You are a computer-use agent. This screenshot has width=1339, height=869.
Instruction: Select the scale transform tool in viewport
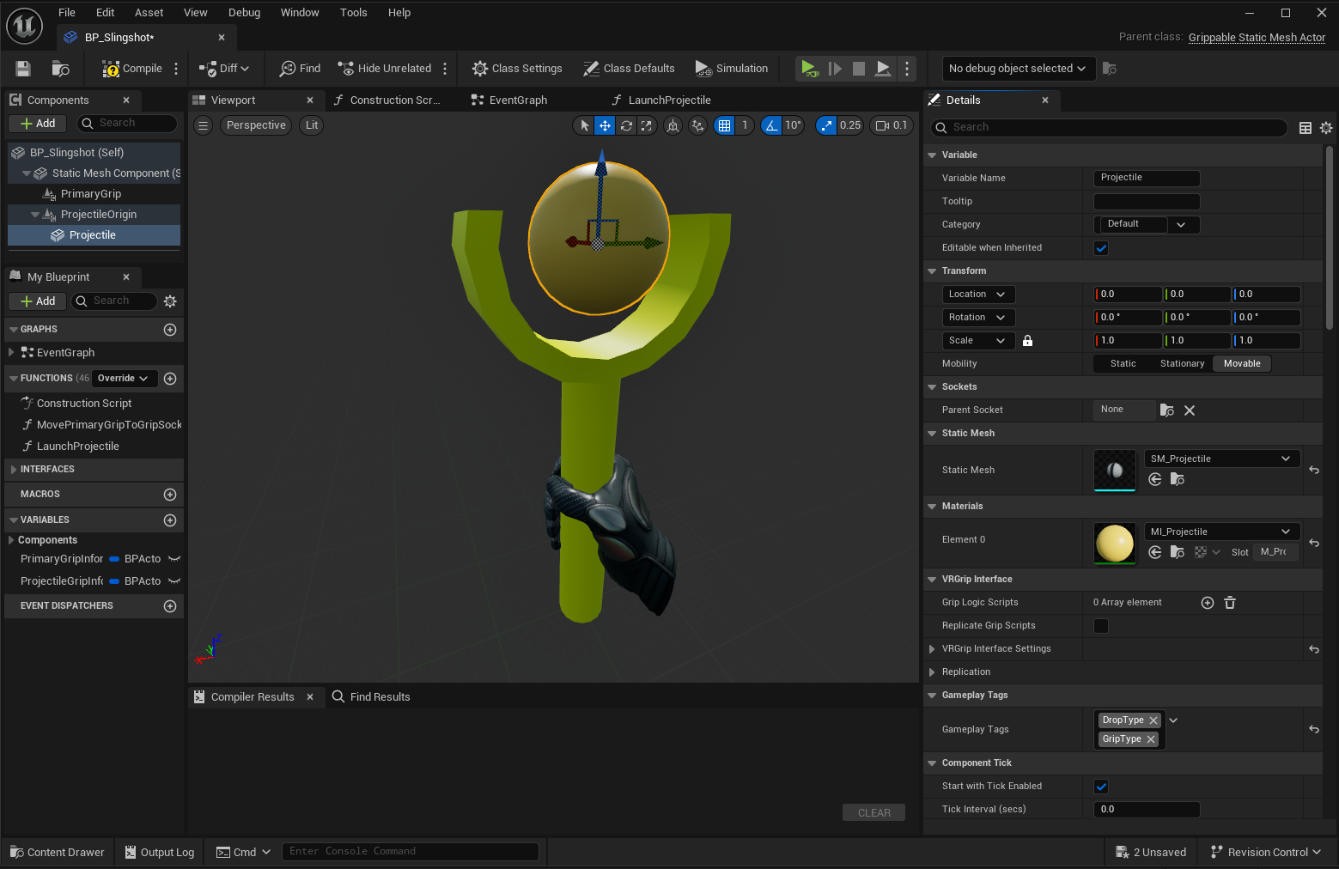pyautogui.click(x=647, y=125)
